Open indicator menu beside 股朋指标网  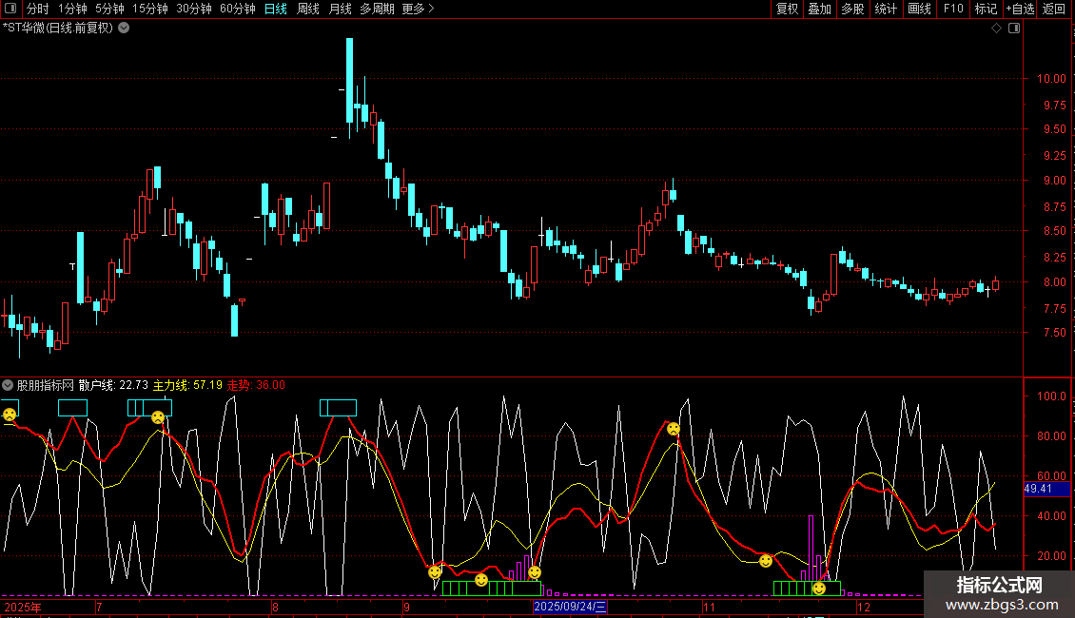pyautogui.click(x=8, y=385)
